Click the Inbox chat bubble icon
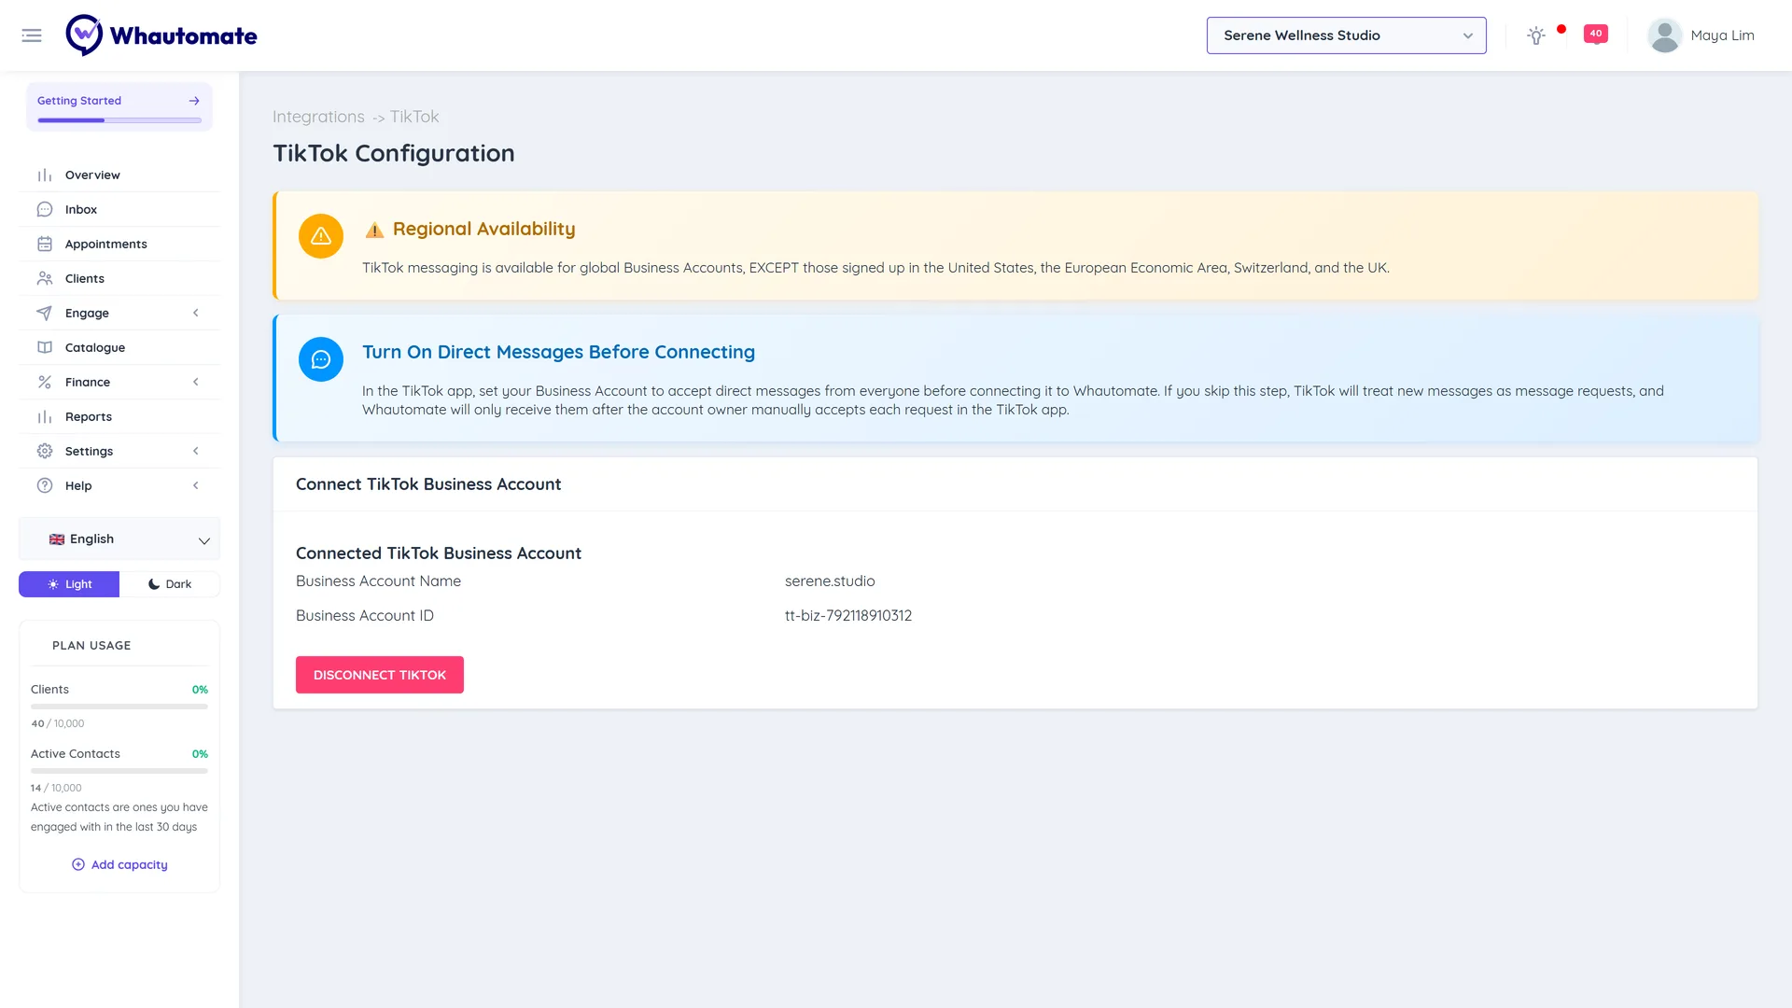Image resolution: width=1792 pixels, height=1008 pixels. [45, 210]
